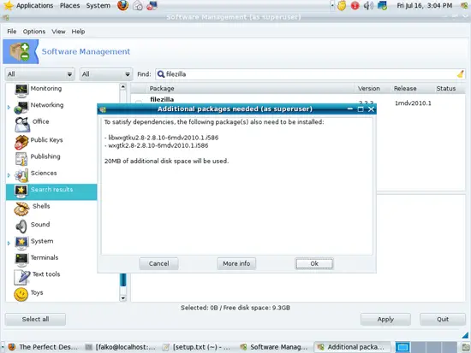471x353 pixels.
Task: Click the Toys smiley icon
Action: (x=21, y=294)
